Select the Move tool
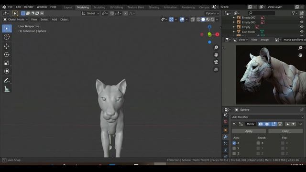Viewport: 306px width, 172px height. click(7, 46)
